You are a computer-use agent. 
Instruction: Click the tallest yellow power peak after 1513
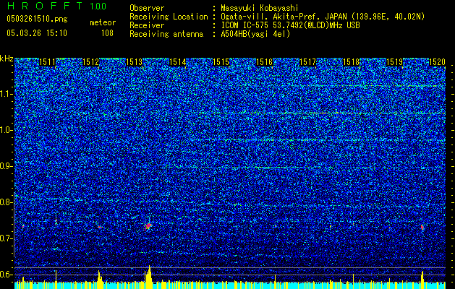[x=149, y=277]
